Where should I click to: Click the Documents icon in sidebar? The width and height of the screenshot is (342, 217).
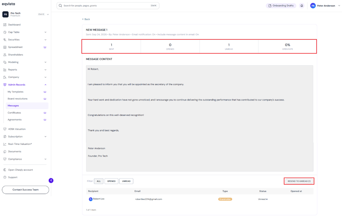(x=5, y=151)
